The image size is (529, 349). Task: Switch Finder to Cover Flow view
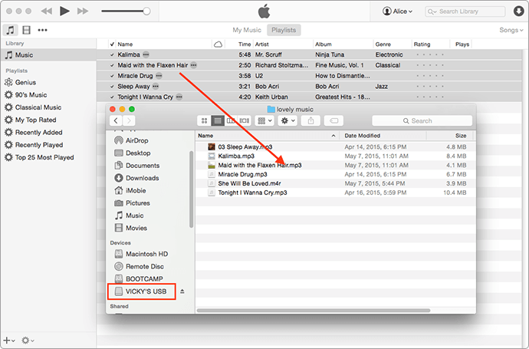coord(245,121)
